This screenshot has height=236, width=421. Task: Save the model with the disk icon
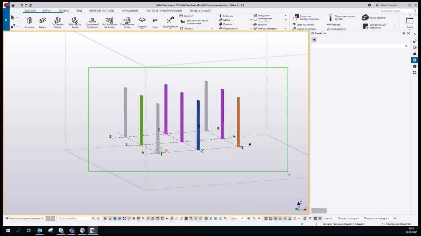pos(13,5)
